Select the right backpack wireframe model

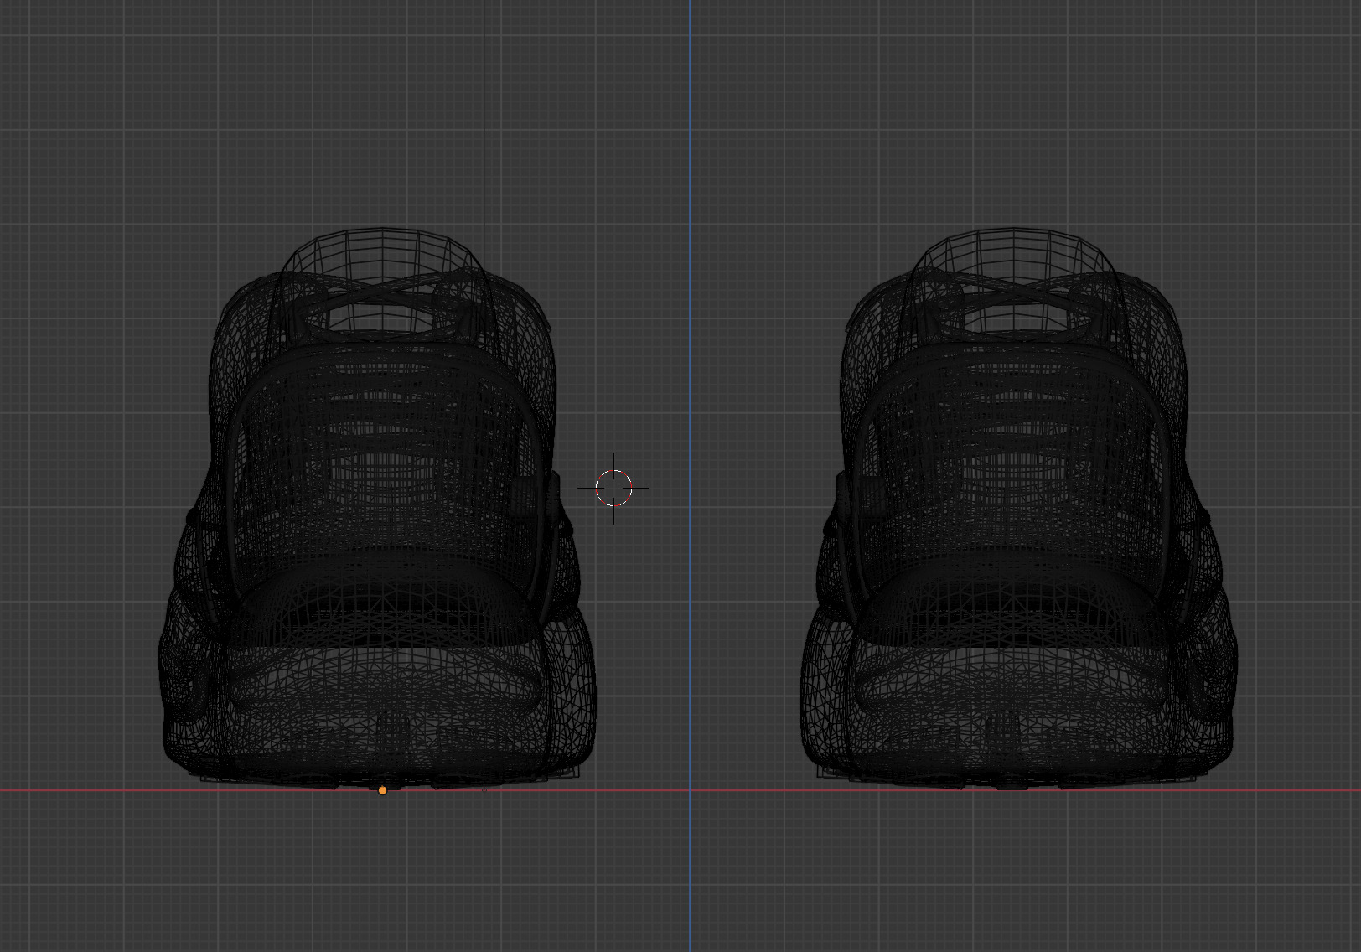tap(1017, 509)
